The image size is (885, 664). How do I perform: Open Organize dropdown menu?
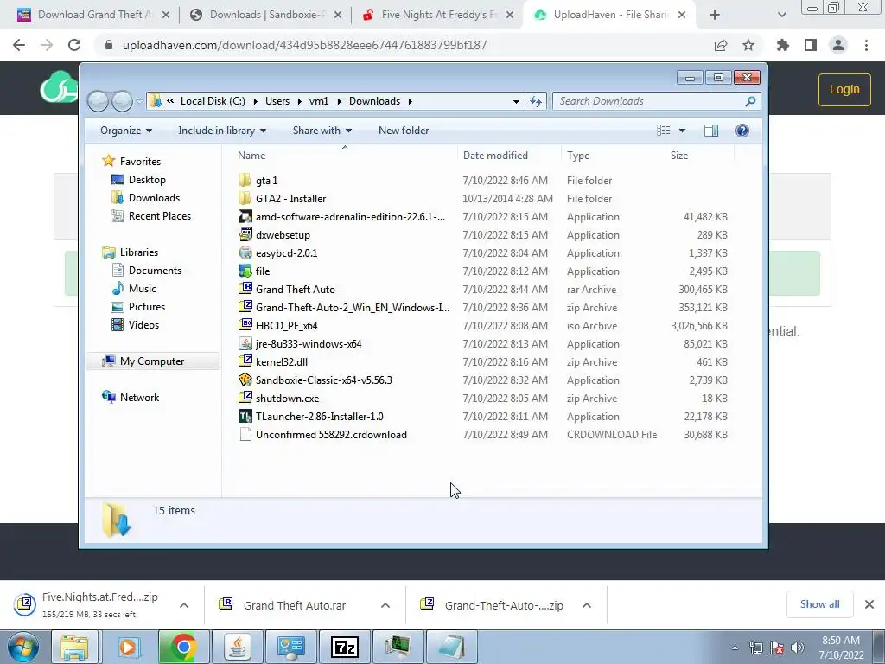pos(126,131)
